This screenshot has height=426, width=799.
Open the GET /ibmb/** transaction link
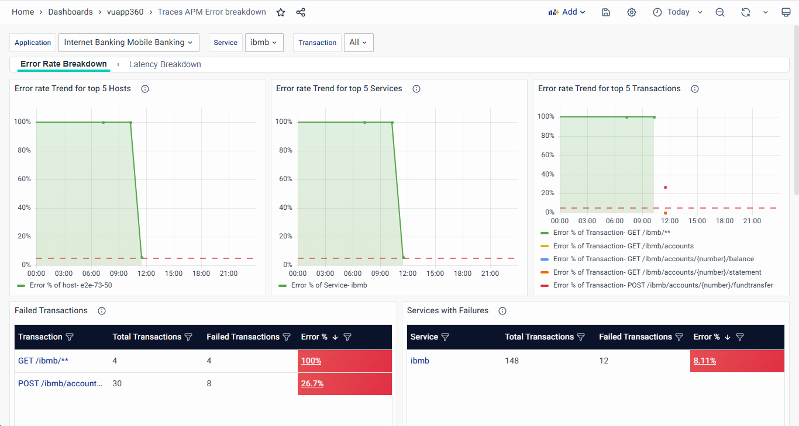point(43,361)
